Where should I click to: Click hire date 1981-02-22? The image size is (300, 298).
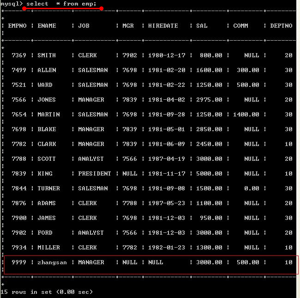pos(167,85)
